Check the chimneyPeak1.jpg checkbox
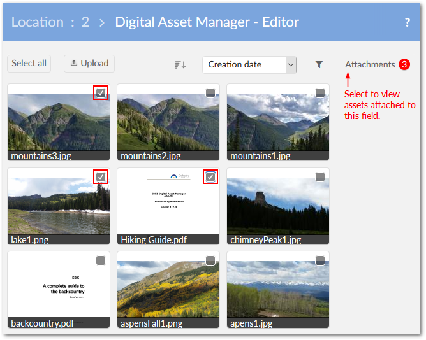The width and height of the screenshot is (426, 340). (320, 177)
